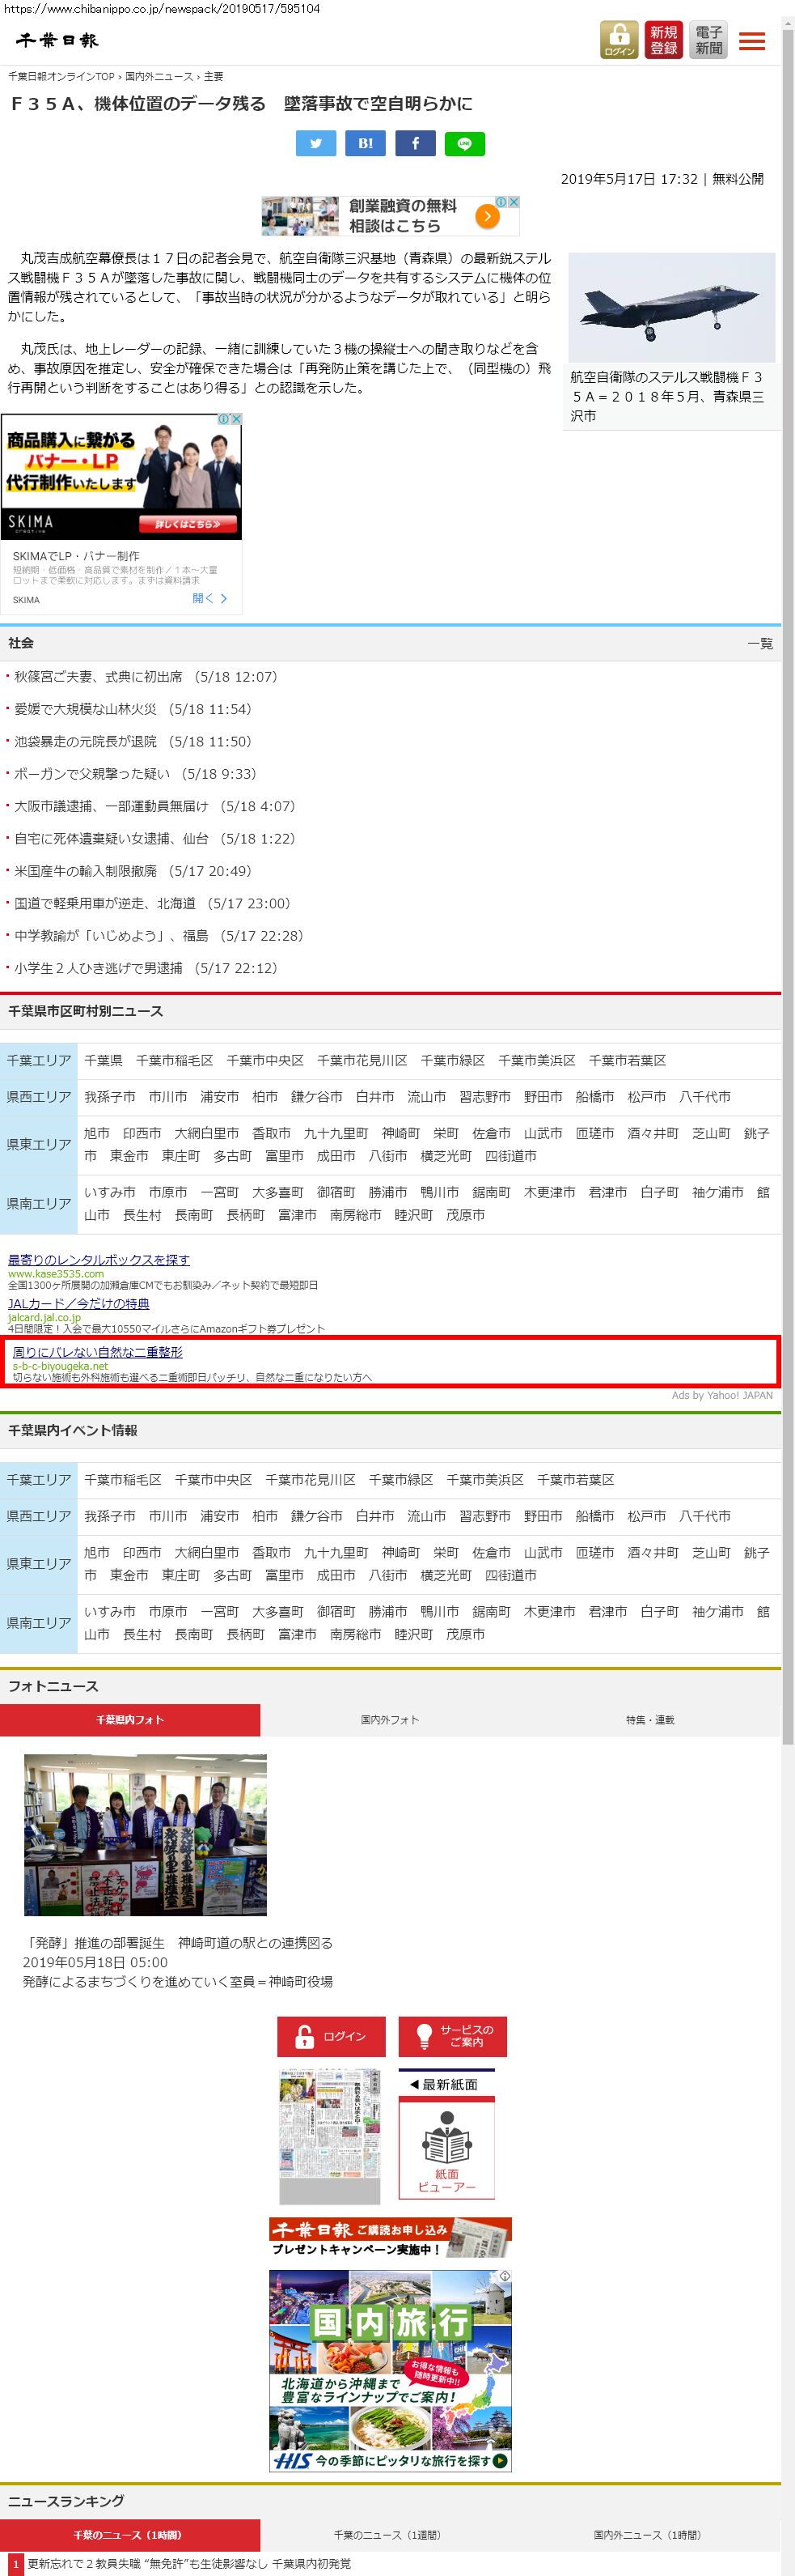Click the 国内外ニュース breadcrumb link
The image size is (795, 2576).
[x=160, y=77]
